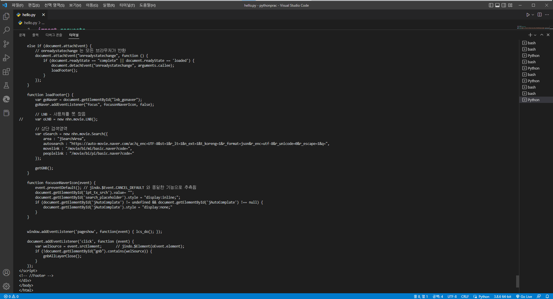Open the Manage settings gear icon
The height and width of the screenshot is (299, 553).
point(6,286)
